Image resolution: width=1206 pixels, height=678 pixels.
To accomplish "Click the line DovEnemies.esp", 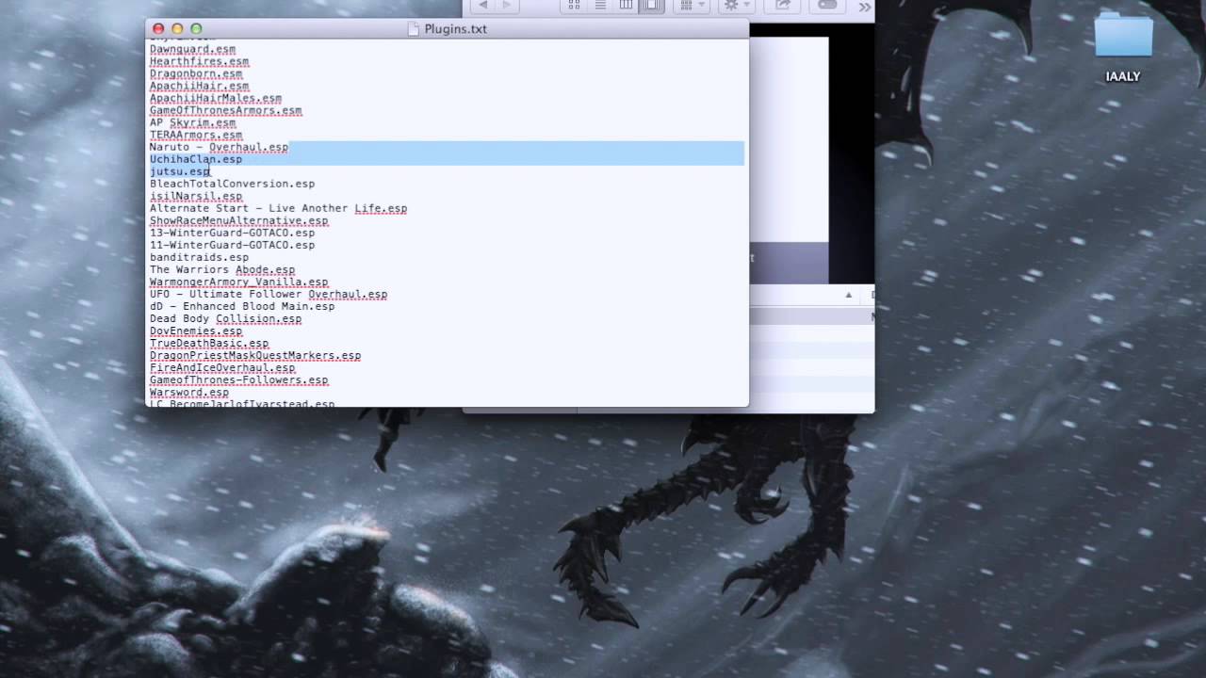I will [195, 331].
